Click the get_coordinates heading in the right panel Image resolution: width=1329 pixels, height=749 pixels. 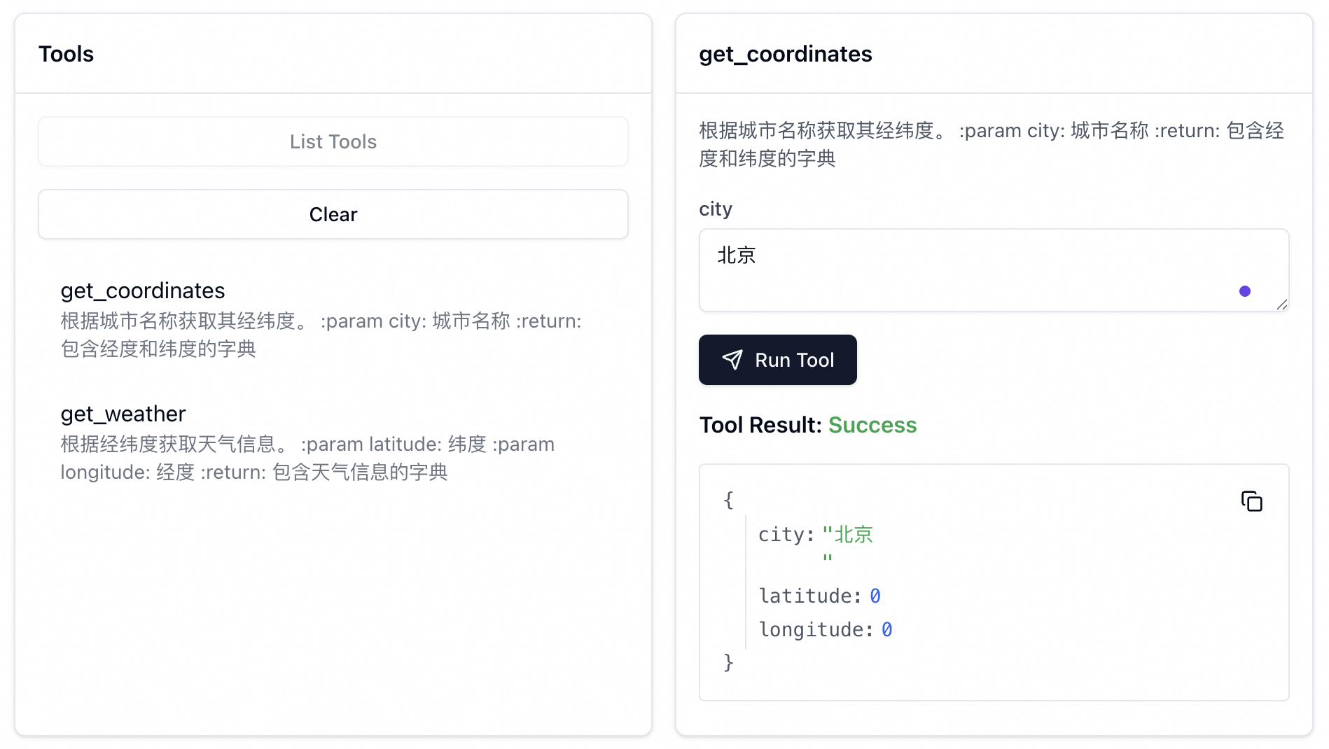[x=785, y=54]
